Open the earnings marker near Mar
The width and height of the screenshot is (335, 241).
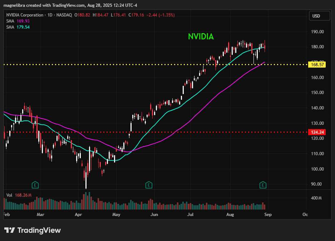pos(35,185)
